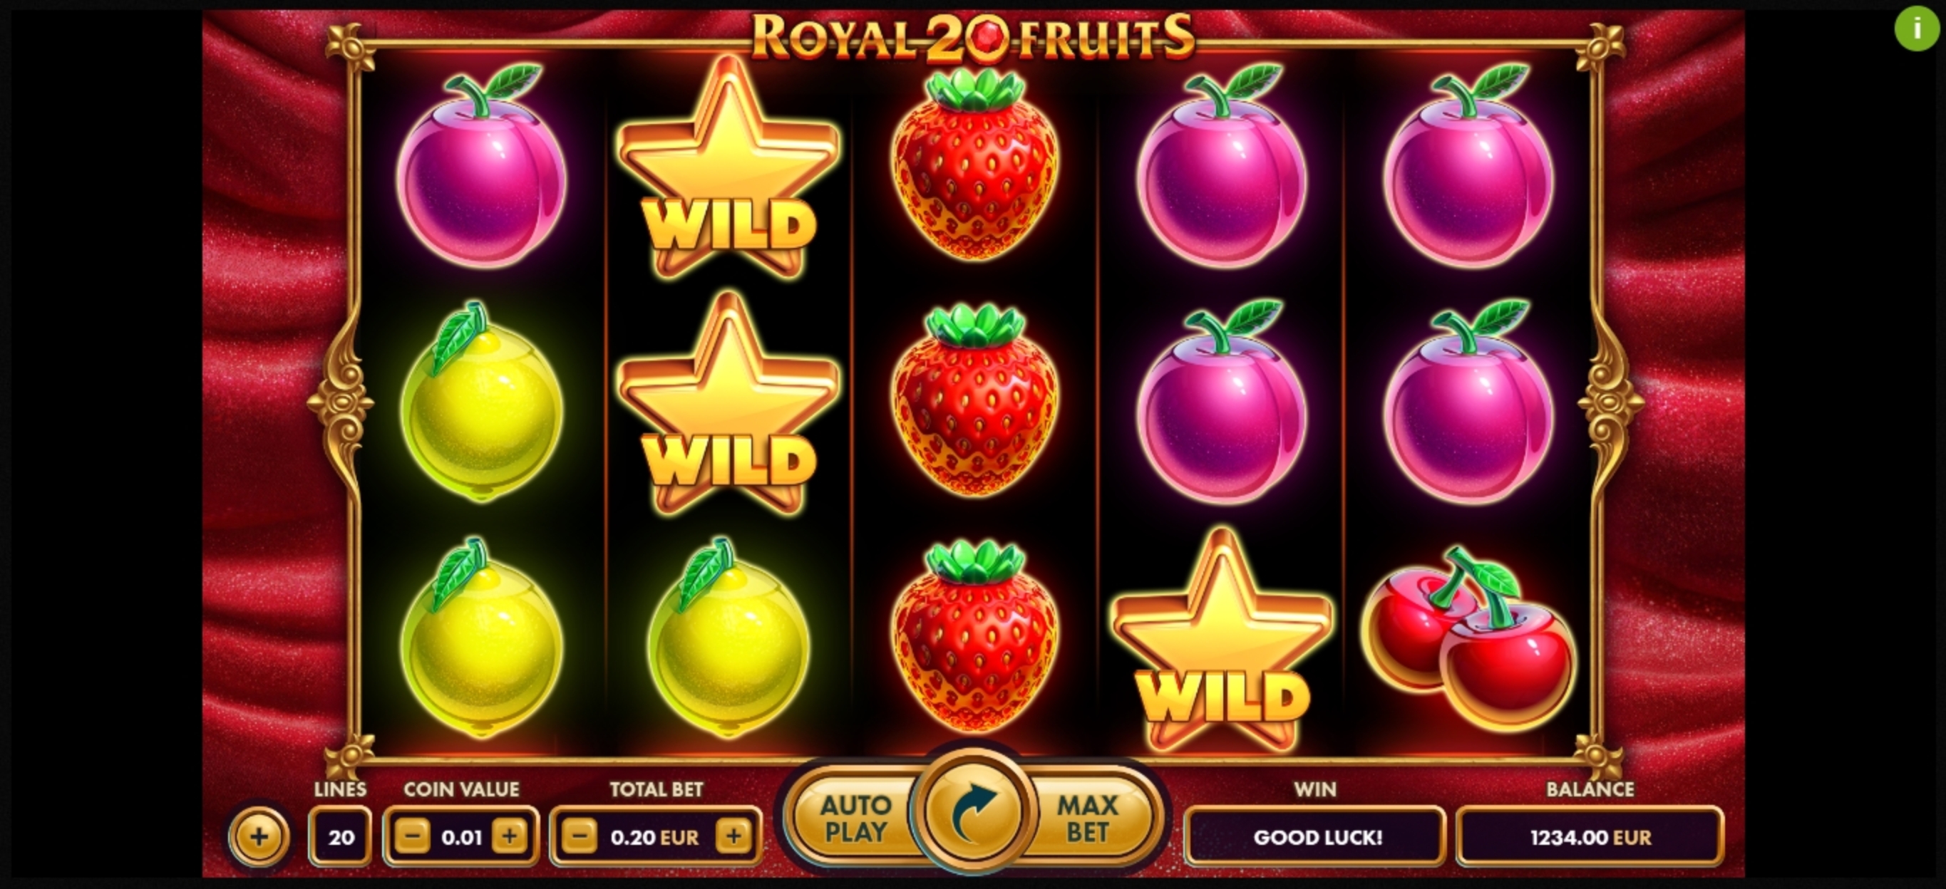Click the cherries symbol on last reel
The image size is (1946, 889).
tap(1468, 639)
